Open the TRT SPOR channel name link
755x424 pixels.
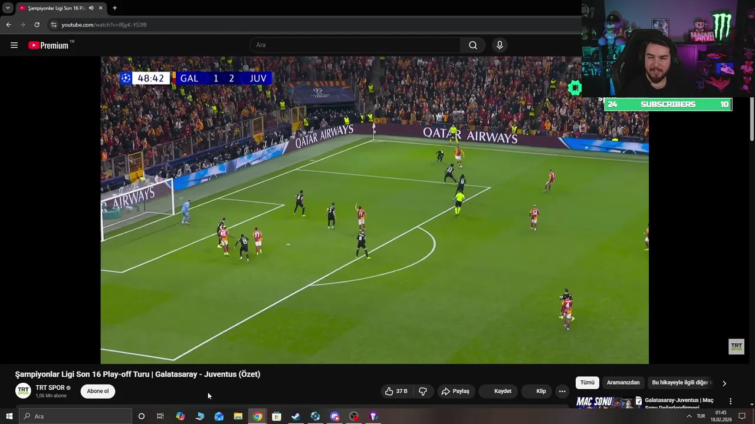tap(50, 388)
